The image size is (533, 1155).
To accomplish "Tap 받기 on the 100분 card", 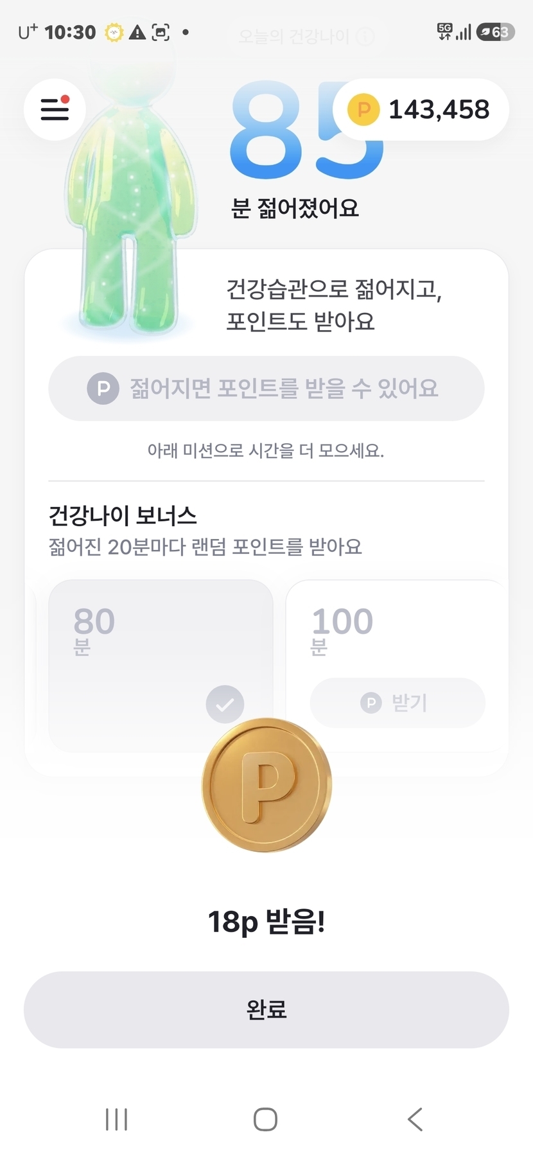I will (398, 703).
